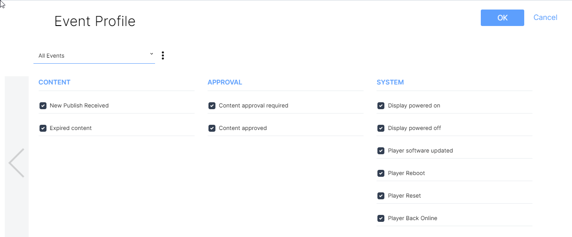Toggle Player Back Online checkbox

[x=381, y=218]
